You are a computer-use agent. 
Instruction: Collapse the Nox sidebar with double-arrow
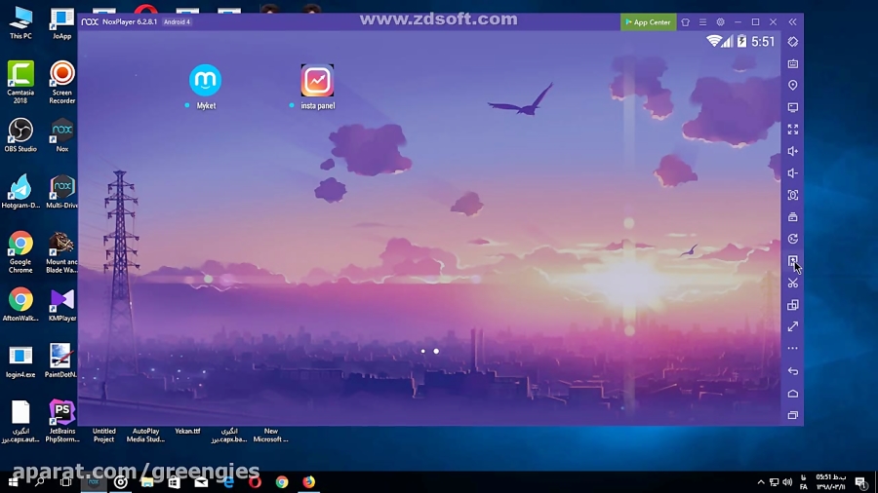point(792,22)
